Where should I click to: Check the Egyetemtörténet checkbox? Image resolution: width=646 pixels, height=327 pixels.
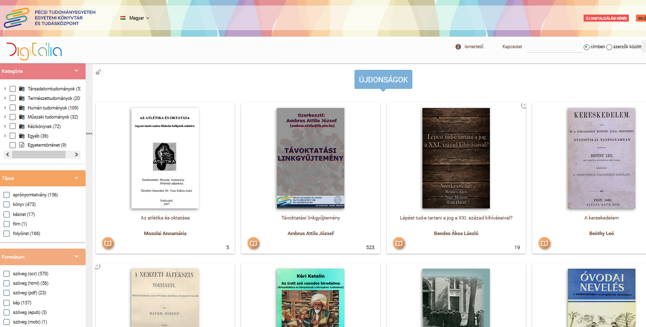[x=13, y=145]
